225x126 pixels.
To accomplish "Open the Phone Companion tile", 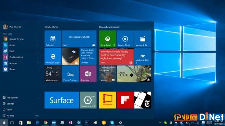I will pyautogui.click(x=70, y=74).
